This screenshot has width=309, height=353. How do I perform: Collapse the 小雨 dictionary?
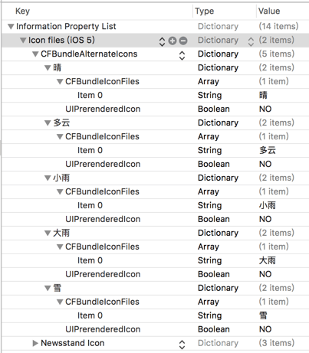click(x=48, y=178)
